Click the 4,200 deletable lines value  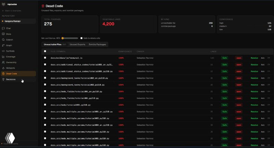[108, 24]
